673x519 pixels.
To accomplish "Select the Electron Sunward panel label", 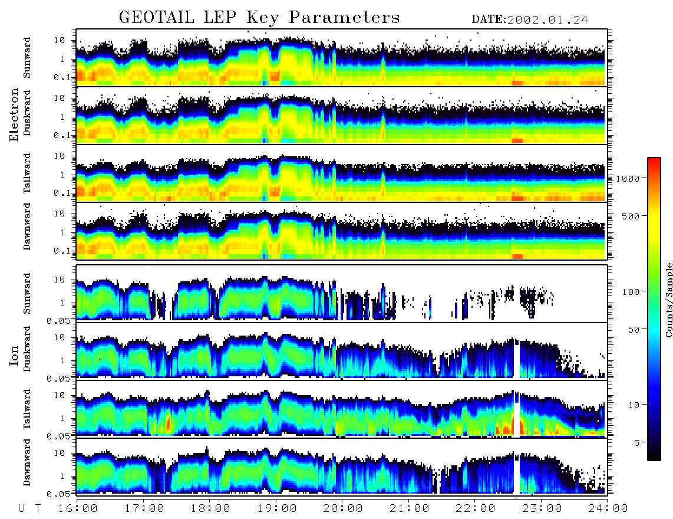I will [27, 58].
